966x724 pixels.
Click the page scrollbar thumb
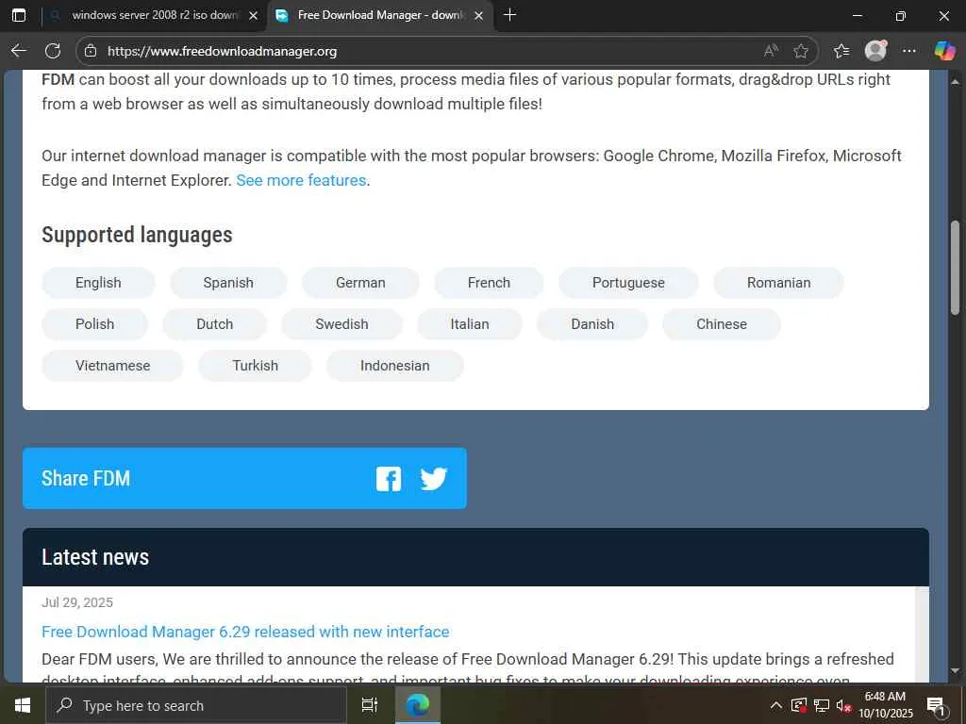tap(955, 268)
